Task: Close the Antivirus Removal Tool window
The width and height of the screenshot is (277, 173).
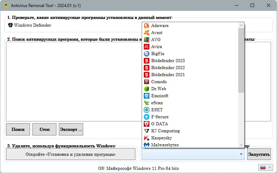Action: pos(268,5)
